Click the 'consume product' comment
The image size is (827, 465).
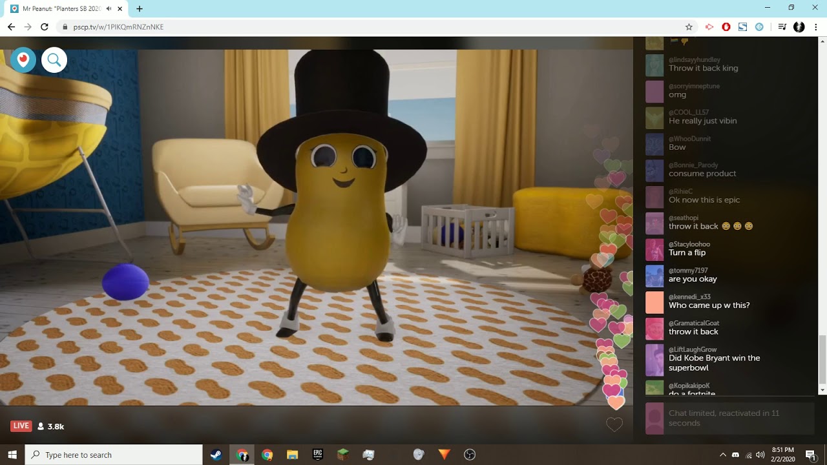point(702,174)
